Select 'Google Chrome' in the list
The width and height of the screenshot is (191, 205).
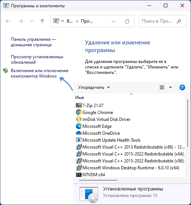(x=98, y=113)
